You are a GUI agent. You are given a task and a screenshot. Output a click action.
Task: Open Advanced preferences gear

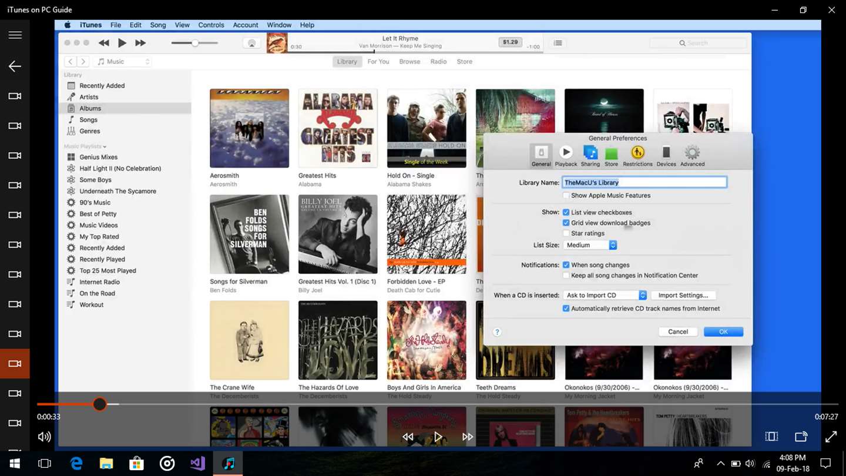coord(692,156)
